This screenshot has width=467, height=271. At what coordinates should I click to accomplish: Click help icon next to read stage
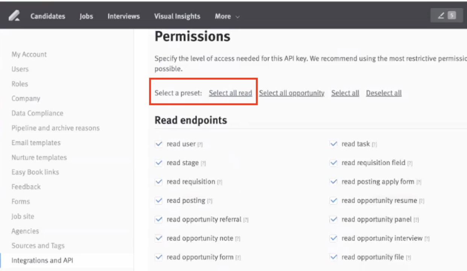tap(203, 163)
